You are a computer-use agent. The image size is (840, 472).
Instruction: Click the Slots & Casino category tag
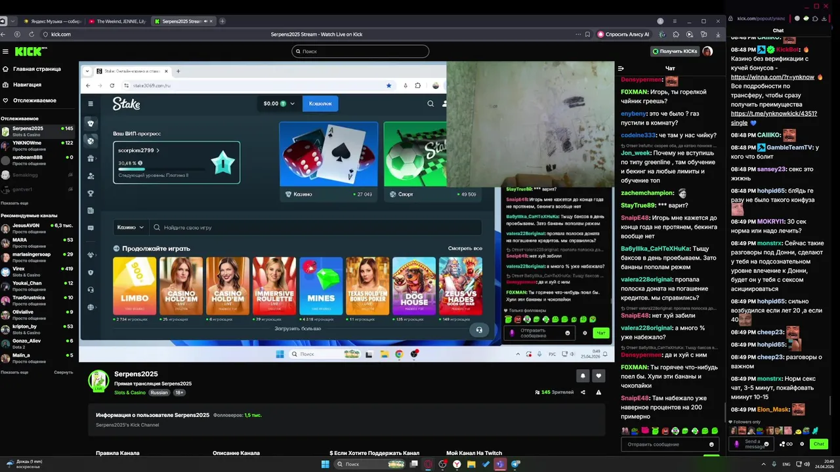click(130, 393)
